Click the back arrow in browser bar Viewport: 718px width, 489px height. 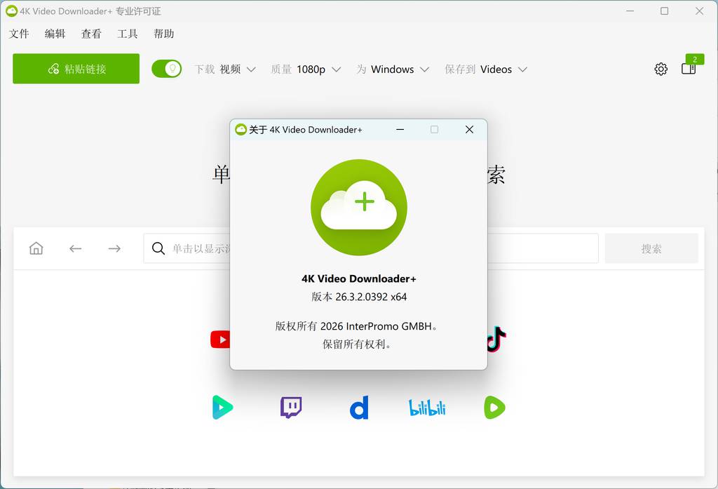pyautogui.click(x=76, y=248)
